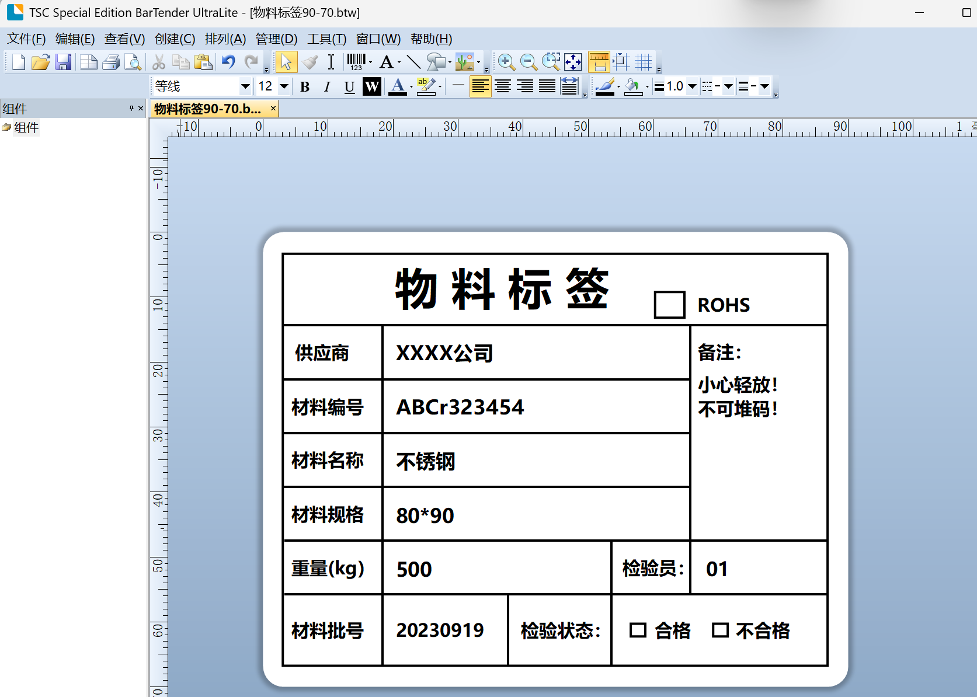Open the 文件(F) menu
Image resolution: width=977 pixels, height=697 pixels.
click(26, 39)
